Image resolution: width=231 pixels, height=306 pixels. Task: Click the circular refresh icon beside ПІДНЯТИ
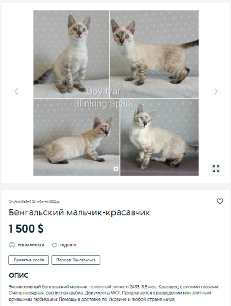[x=55, y=245]
